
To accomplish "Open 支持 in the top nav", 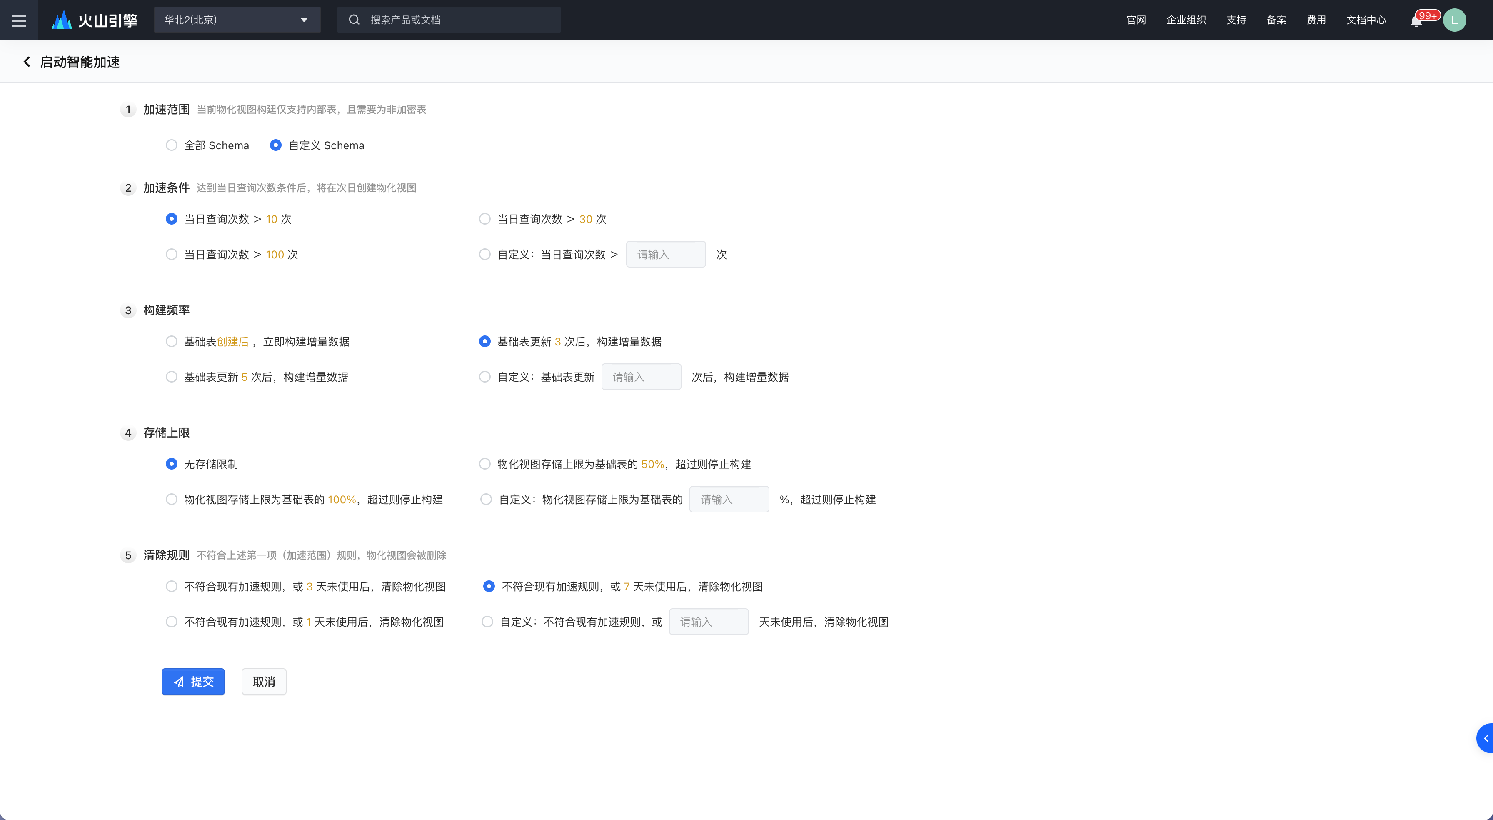I will [x=1236, y=20].
